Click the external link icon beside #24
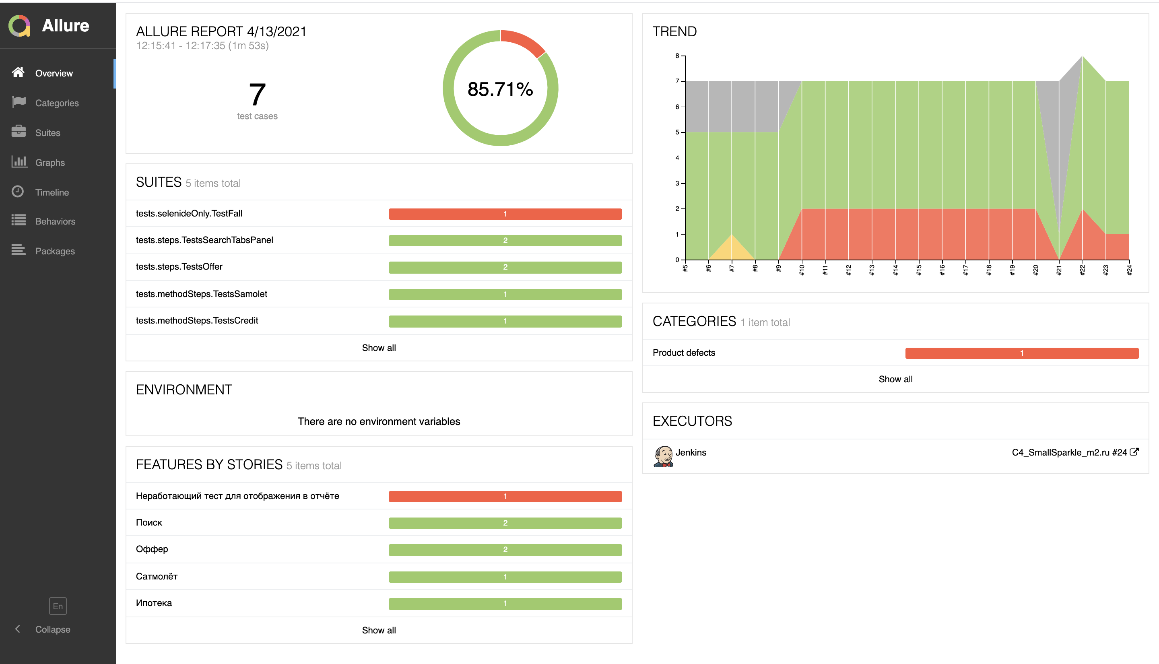Screen dimensions: 1159x664 [1134, 452]
